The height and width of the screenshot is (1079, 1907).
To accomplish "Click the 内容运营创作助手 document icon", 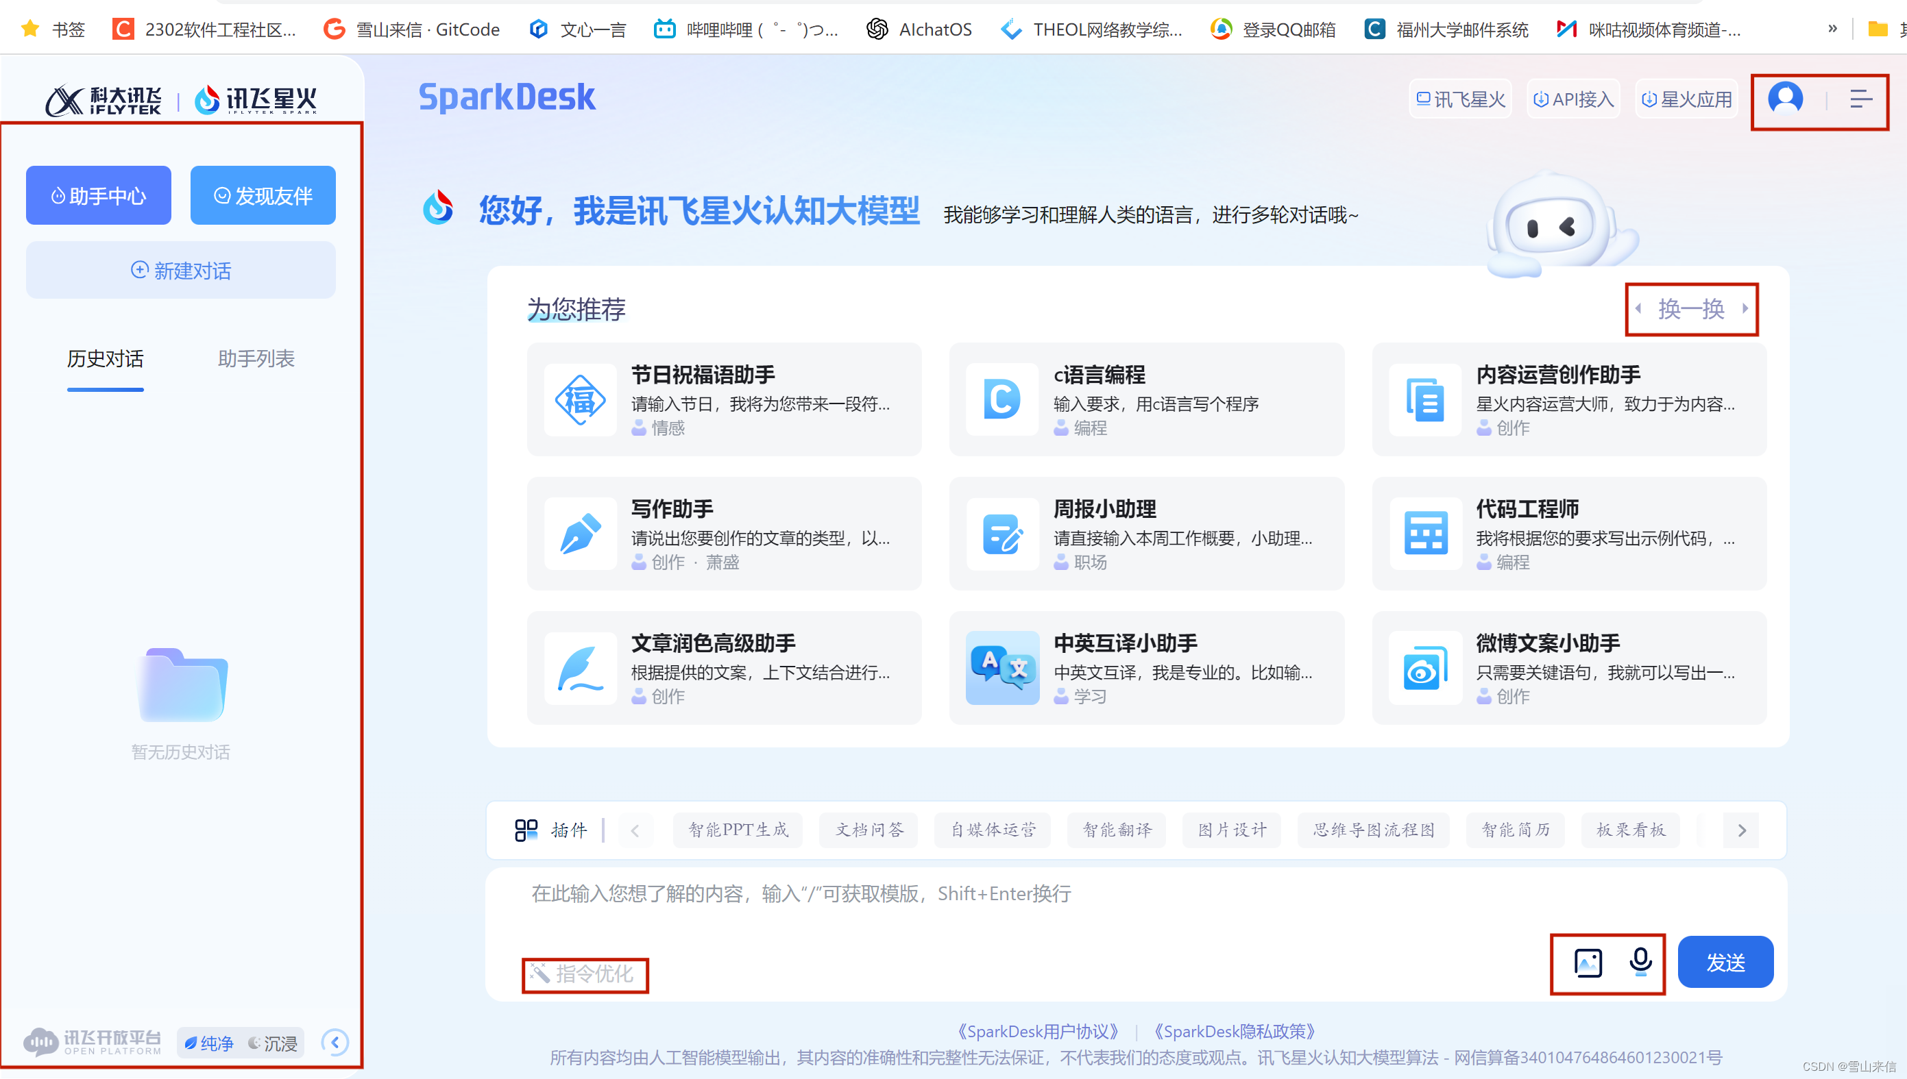I will [x=1424, y=399].
